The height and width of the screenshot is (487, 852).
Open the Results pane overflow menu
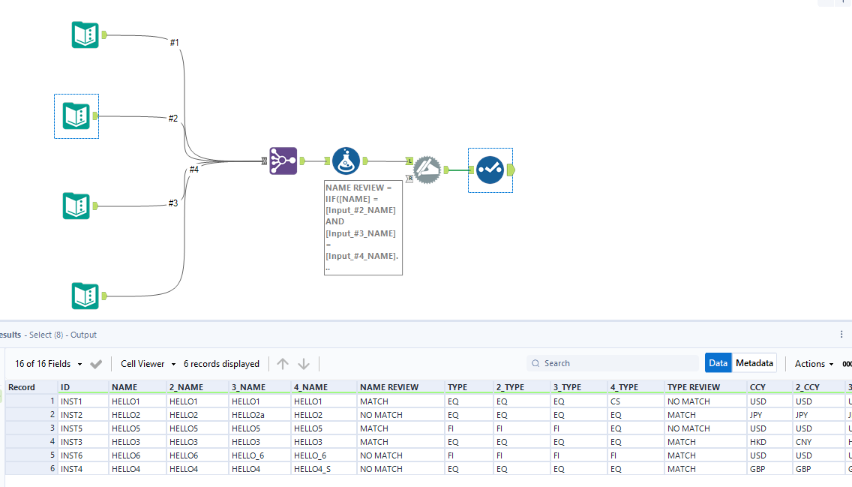click(842, 334)
